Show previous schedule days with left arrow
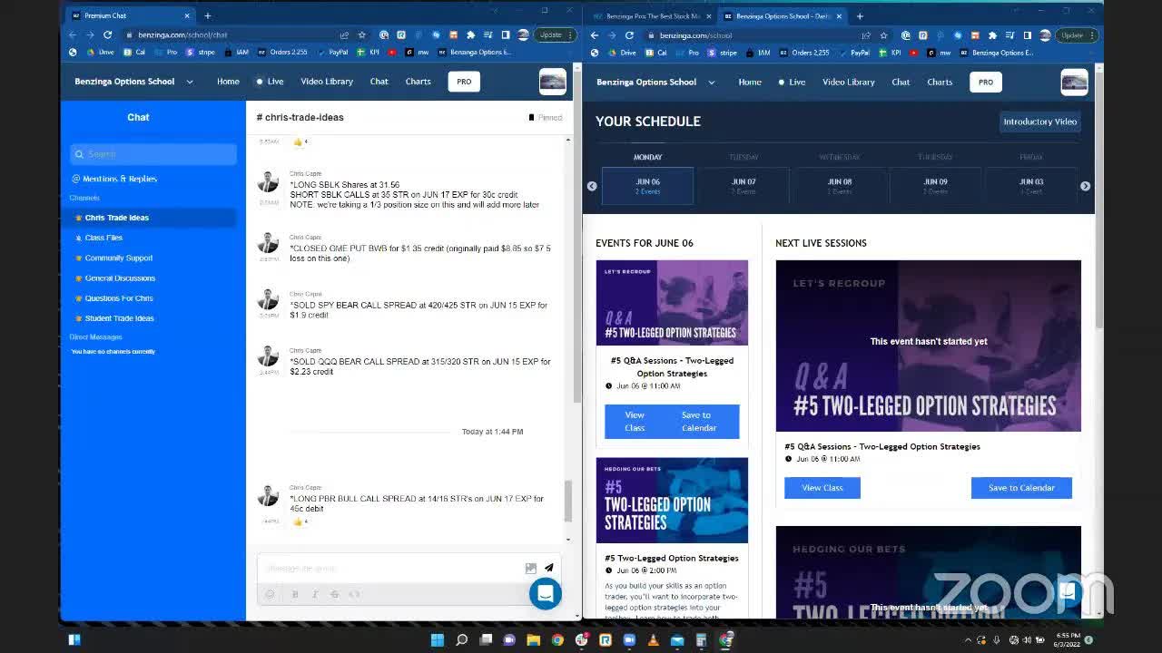This screenshot has width=1162, height=653. click(592, 186)
